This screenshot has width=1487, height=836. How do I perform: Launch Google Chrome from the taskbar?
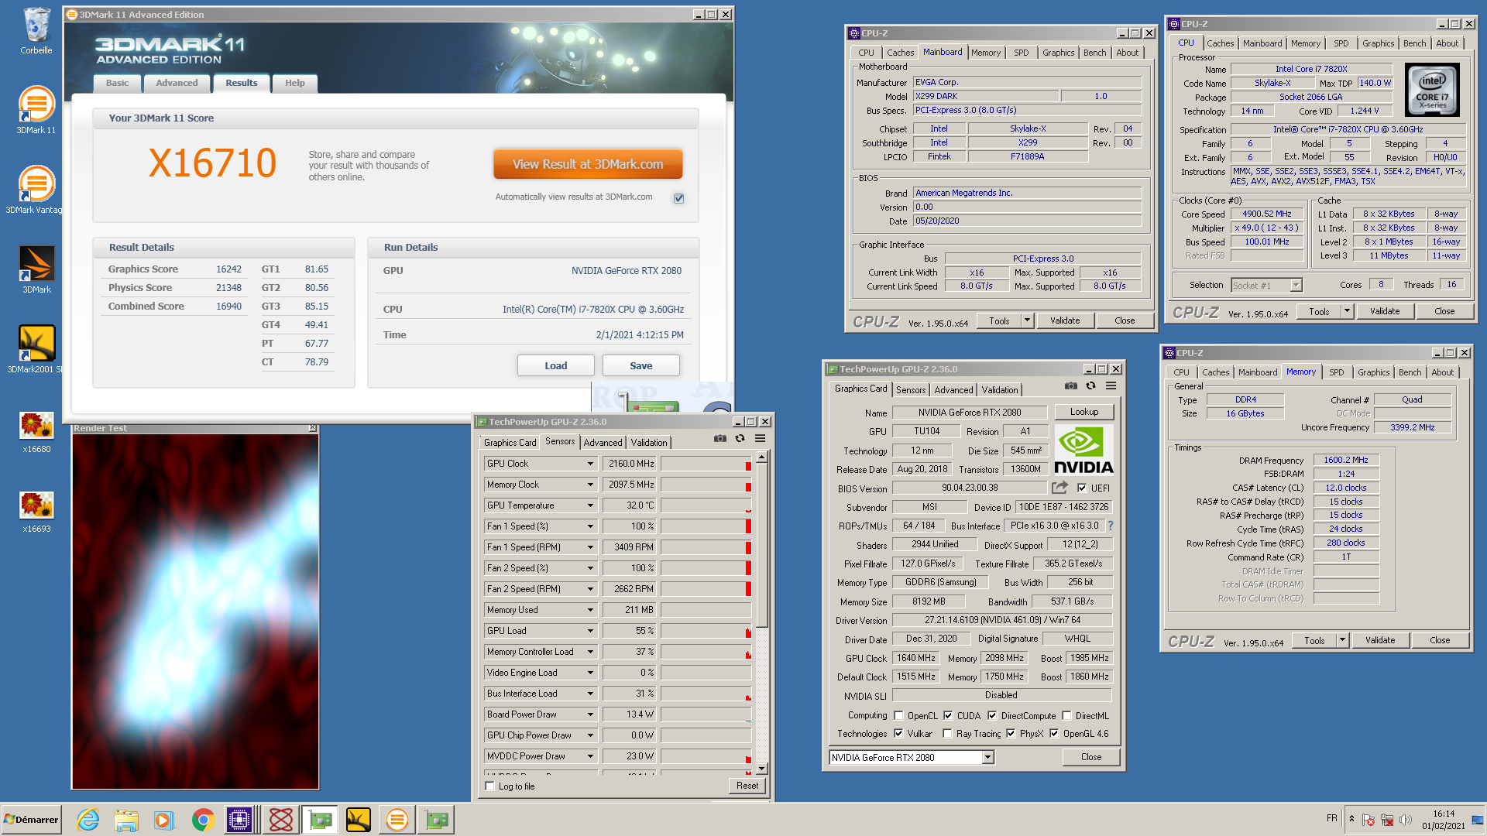(x=203, y=820)
